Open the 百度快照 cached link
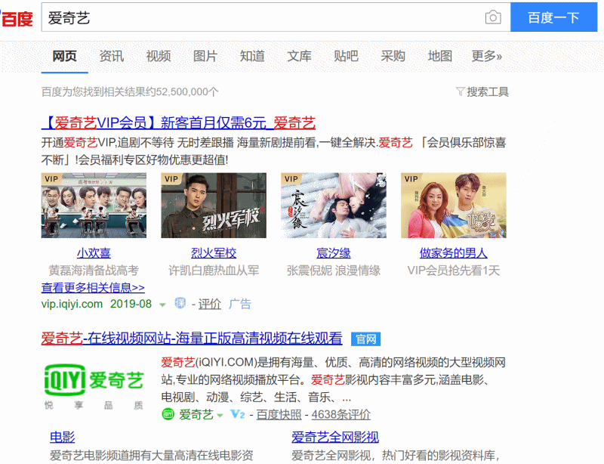 279,415
